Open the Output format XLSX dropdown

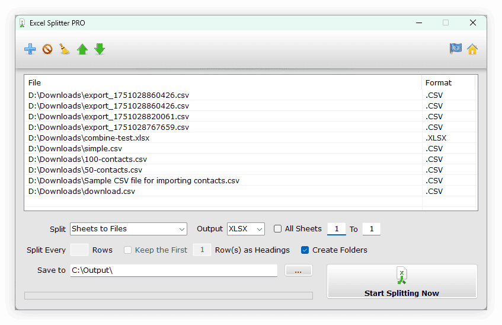[246, 229]
